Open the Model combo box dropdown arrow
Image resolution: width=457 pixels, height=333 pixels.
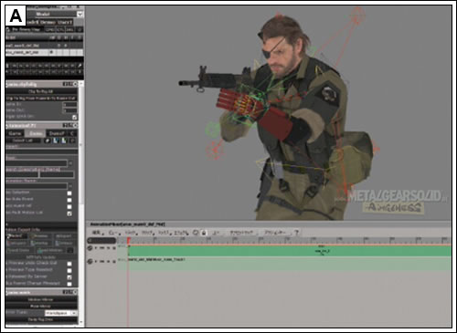(80, 15)
